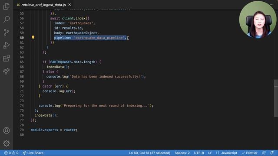Click indexData(); call on line 66
Viewport: 278px width, 156px height.
(58, 67)
